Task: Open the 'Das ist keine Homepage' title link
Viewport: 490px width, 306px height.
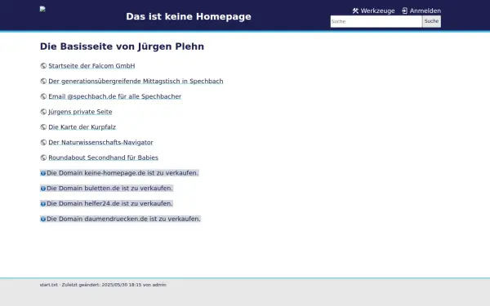Action: 189,16
